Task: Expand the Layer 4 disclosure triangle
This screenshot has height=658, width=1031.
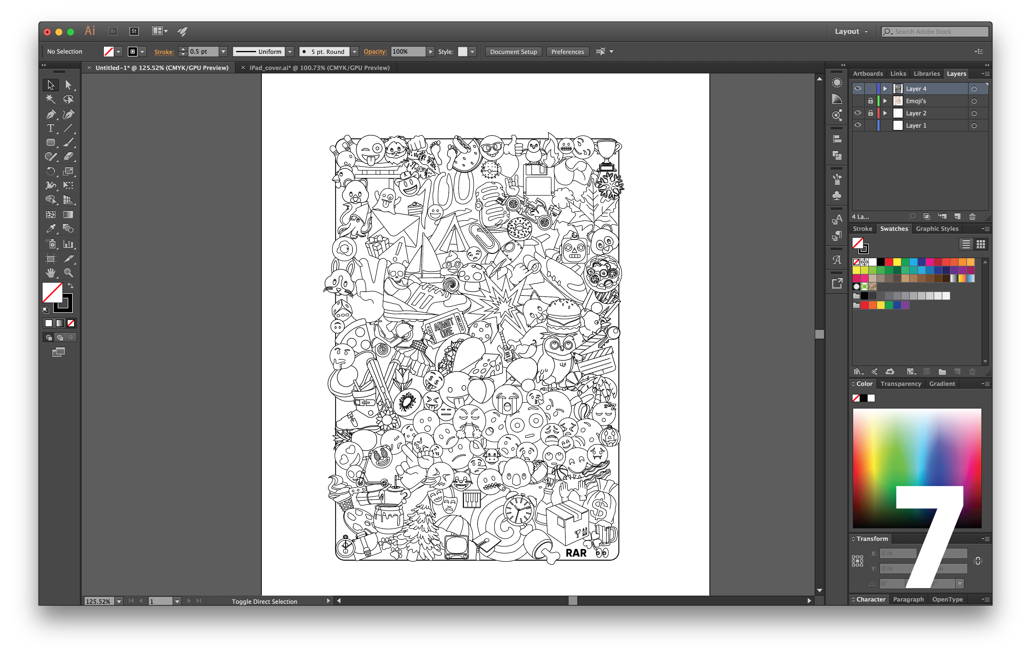Action: (885, 89)
